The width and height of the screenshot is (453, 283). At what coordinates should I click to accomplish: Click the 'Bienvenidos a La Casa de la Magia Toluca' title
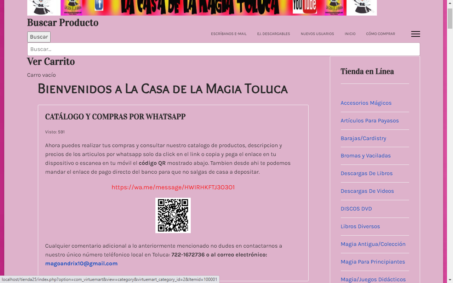163,89
